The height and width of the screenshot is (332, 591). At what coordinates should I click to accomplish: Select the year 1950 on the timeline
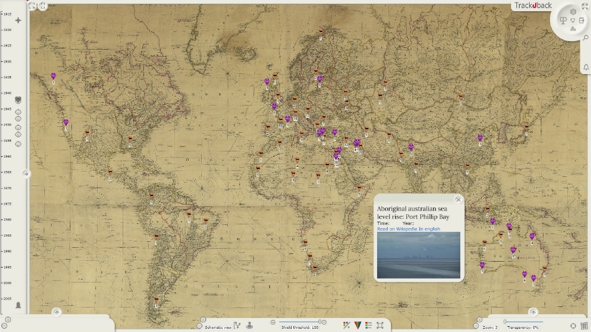pos(7,125)
